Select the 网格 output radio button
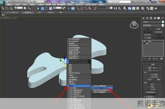 (149, 87)
